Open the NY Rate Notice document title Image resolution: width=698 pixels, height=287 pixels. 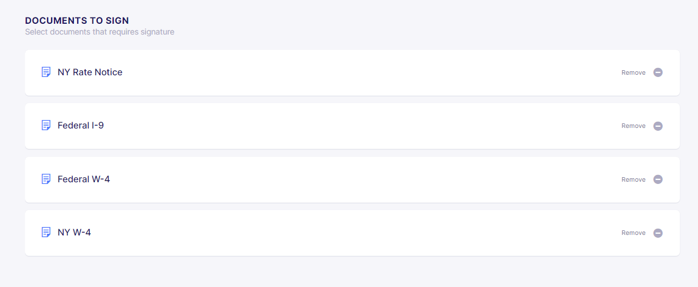pyautogui.click(x=90, y=72)
